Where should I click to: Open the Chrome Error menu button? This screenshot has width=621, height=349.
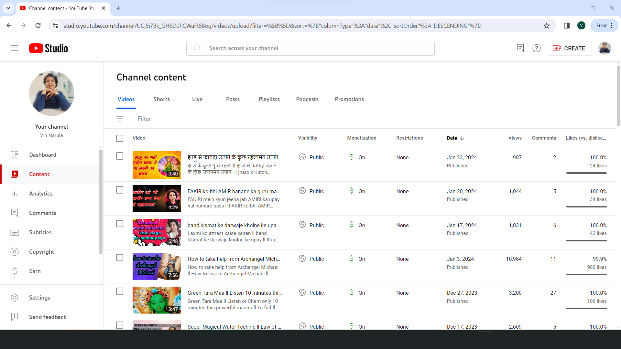[x=604, y=26]
